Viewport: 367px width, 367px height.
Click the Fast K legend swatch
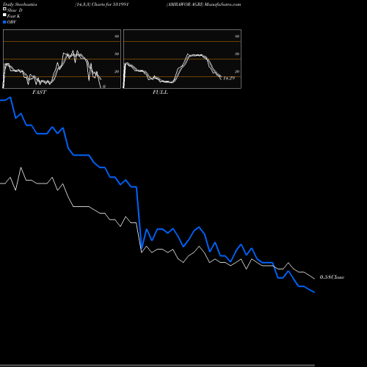click(x=4, y=15)
